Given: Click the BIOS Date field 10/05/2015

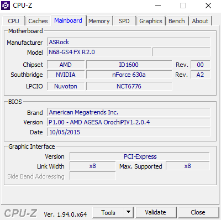Looking at the screenshot, I should pos(128,132).
